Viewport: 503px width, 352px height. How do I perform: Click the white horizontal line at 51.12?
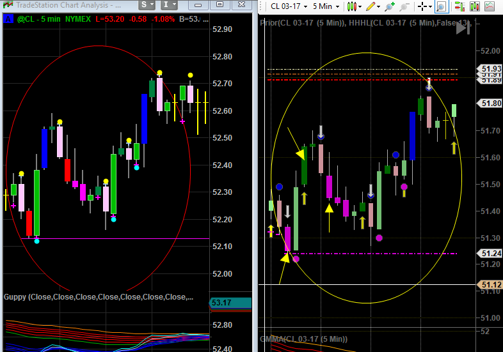[367, 284]
